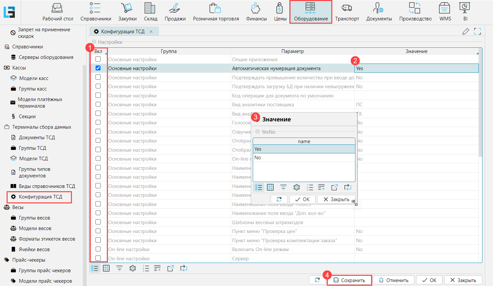
Task: Enable checkbox for Опции приложения row
Action: [x=98, y=59]
